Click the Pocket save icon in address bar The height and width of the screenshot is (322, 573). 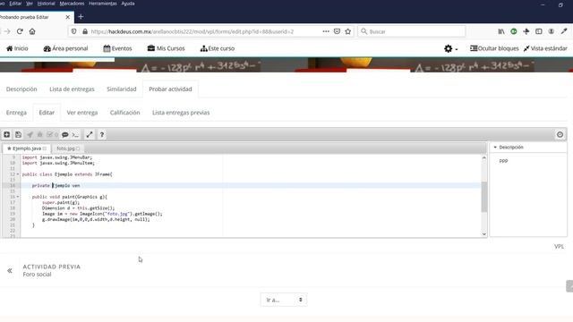337,32
